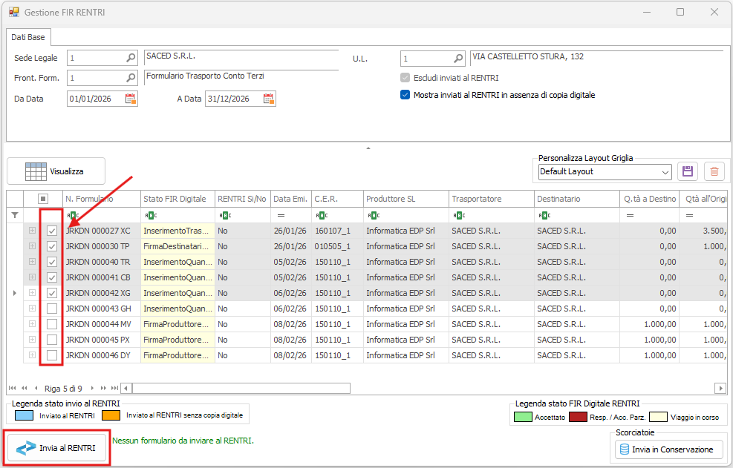Click the magnifier icon in Front. Form. field
This screenshot has height=468, width=733.
point(131,78)
